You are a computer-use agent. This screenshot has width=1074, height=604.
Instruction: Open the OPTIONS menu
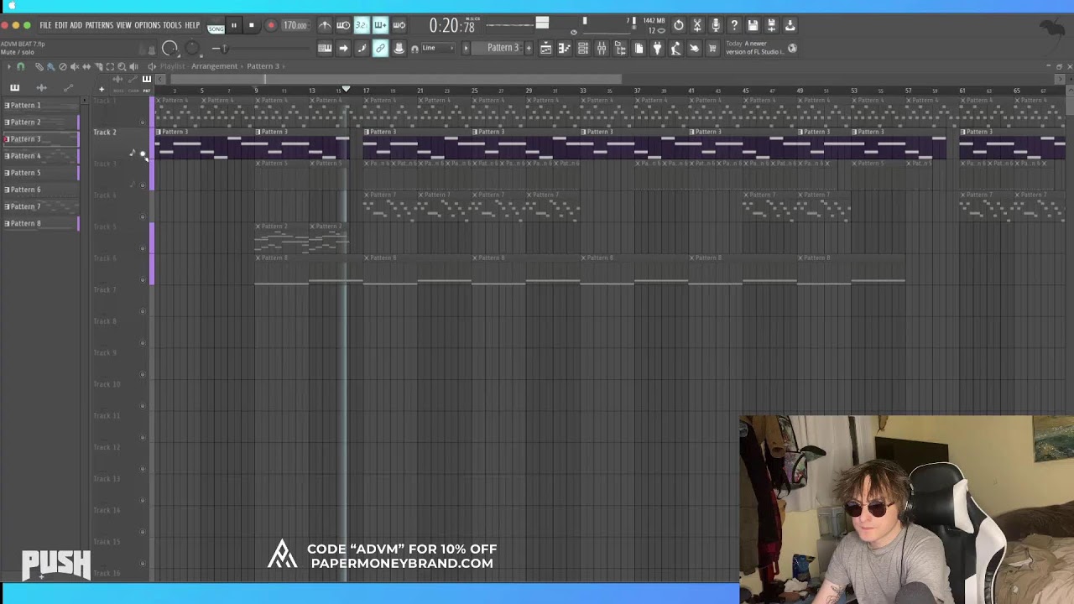click(x=147, y=25)
